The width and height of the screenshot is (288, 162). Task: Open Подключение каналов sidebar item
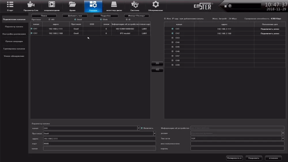point(14,19)
